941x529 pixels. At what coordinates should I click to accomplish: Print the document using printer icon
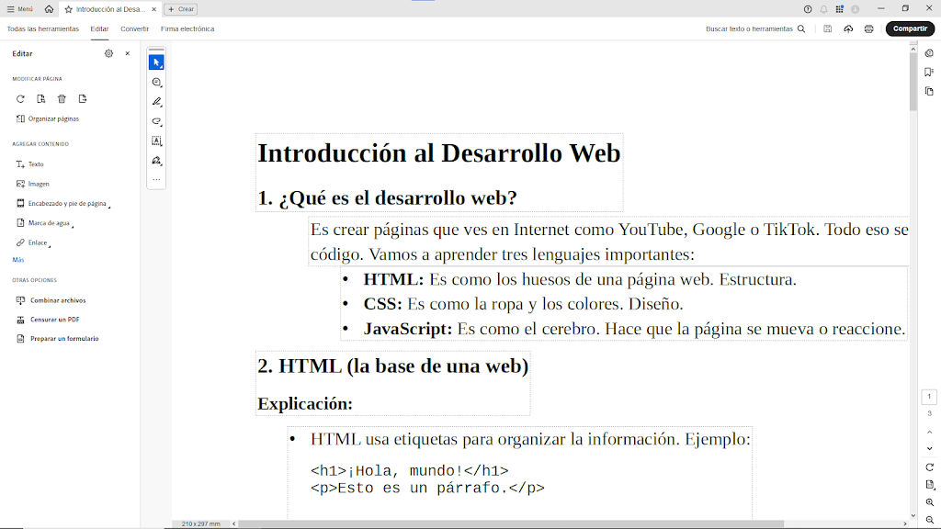pyautogui.click(x=868, y=28)
